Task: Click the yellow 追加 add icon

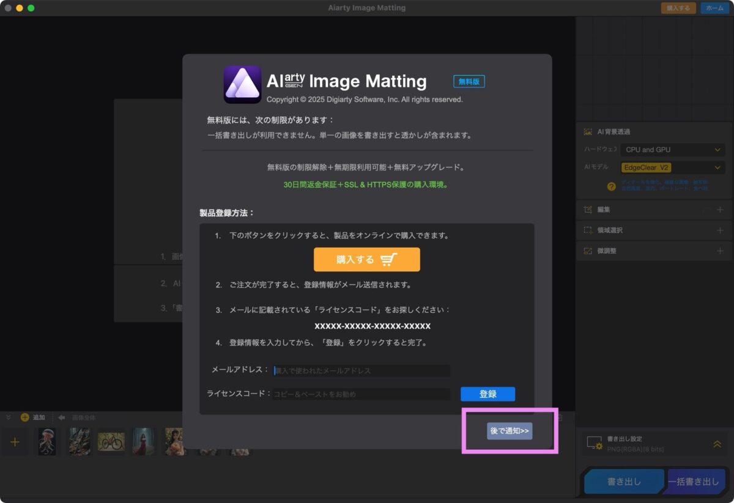Action: point(25,417)
